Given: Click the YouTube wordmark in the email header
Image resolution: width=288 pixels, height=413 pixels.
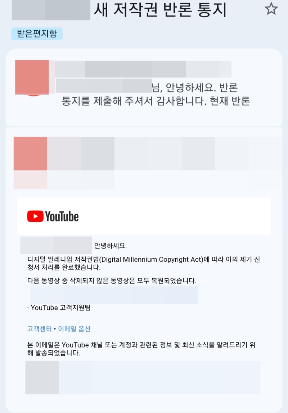Looking at the screenshot, I should (x=62, y=216).
